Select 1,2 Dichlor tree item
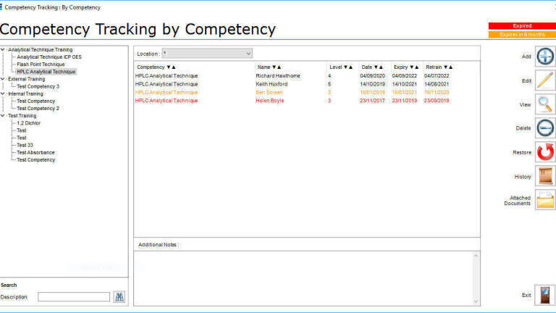This screenshot has height=313, width=556. point(29,123)
